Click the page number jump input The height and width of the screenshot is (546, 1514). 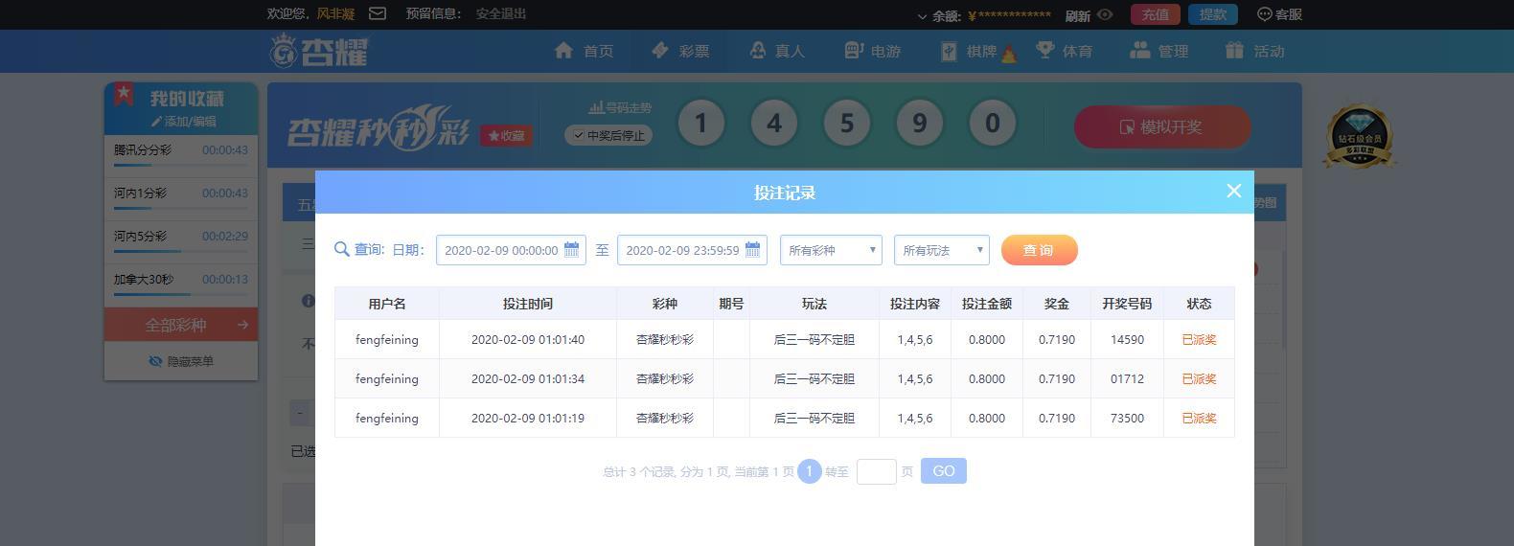[876, 471]
